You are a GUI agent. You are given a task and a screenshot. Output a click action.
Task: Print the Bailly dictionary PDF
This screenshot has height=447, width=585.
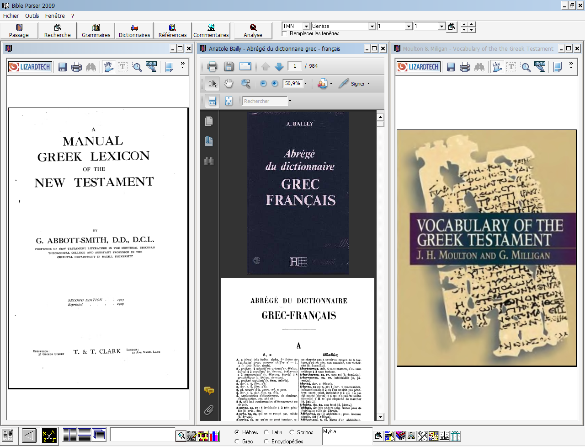pos(212,66)
